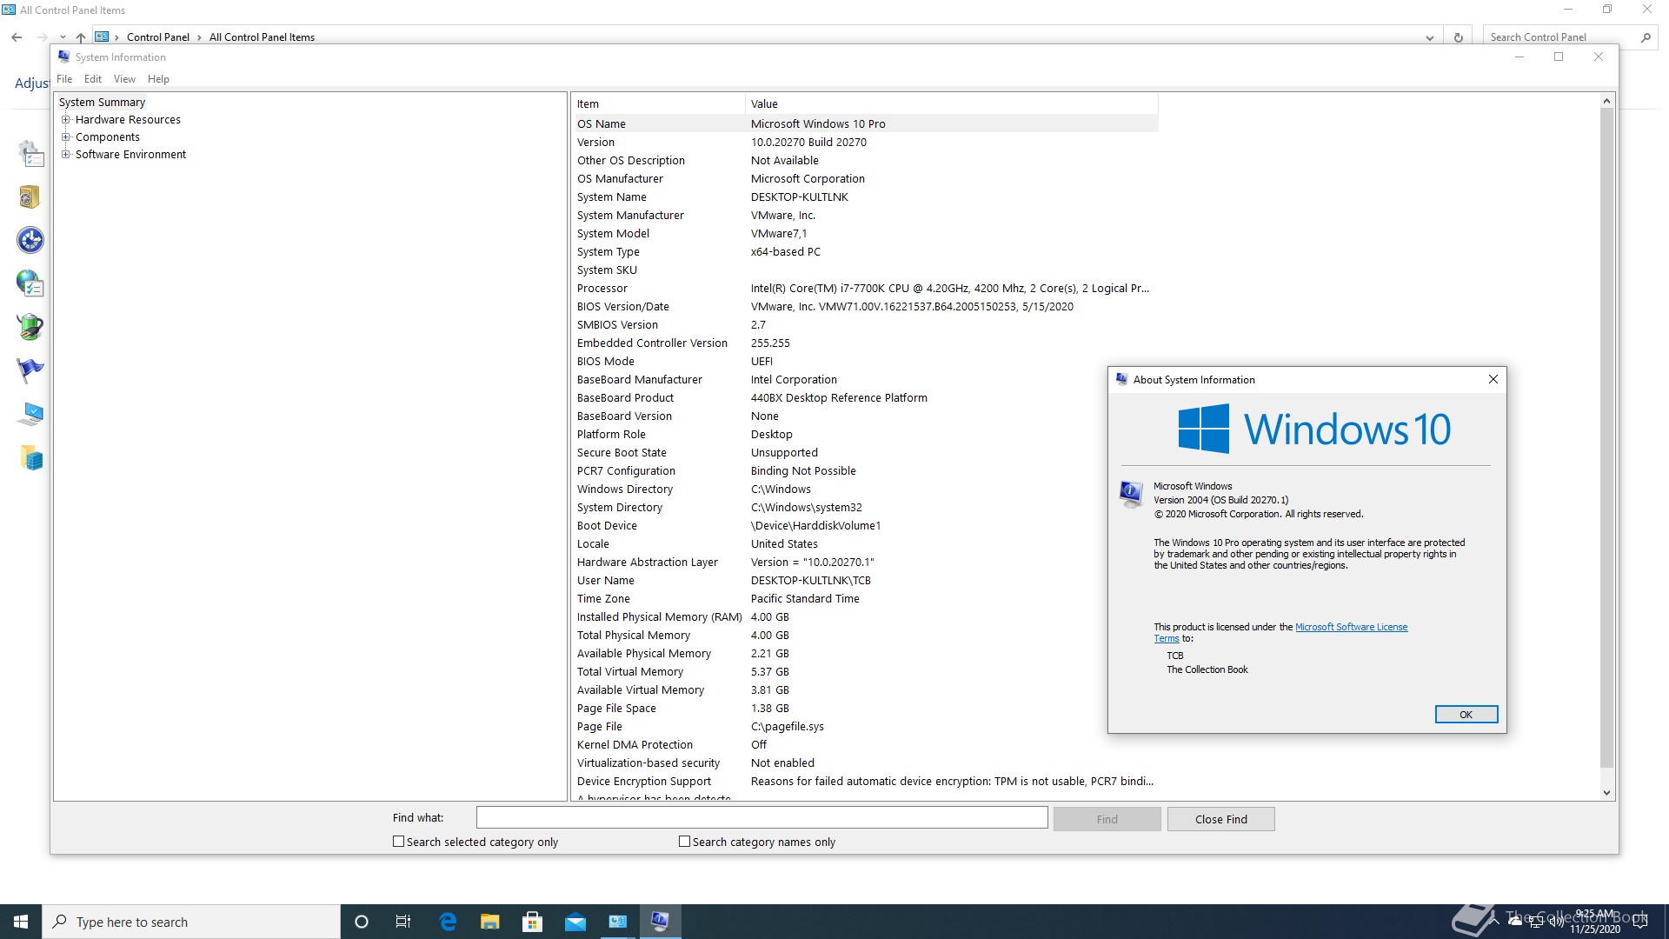This screenshot has width=1669, height=939.
Task: Open Microsoft Store from the taskbar
Action: tap(533, 922)
